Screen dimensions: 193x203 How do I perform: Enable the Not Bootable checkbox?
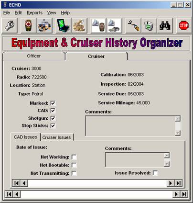pos(74,165)
